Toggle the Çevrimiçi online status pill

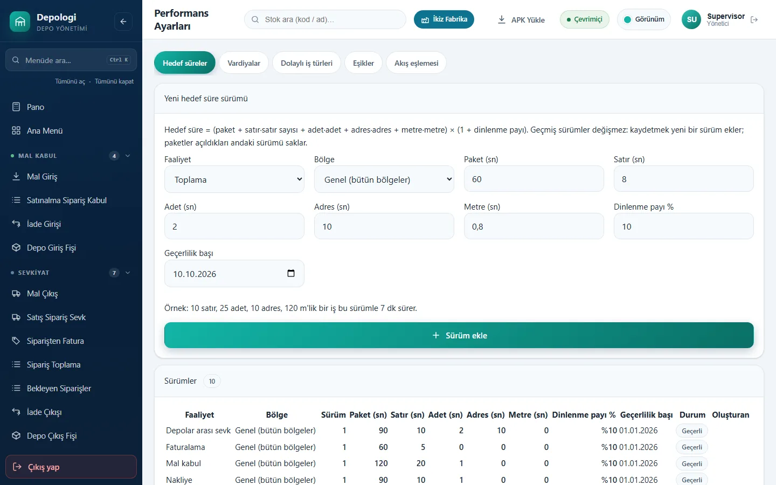tap(585, 19)
